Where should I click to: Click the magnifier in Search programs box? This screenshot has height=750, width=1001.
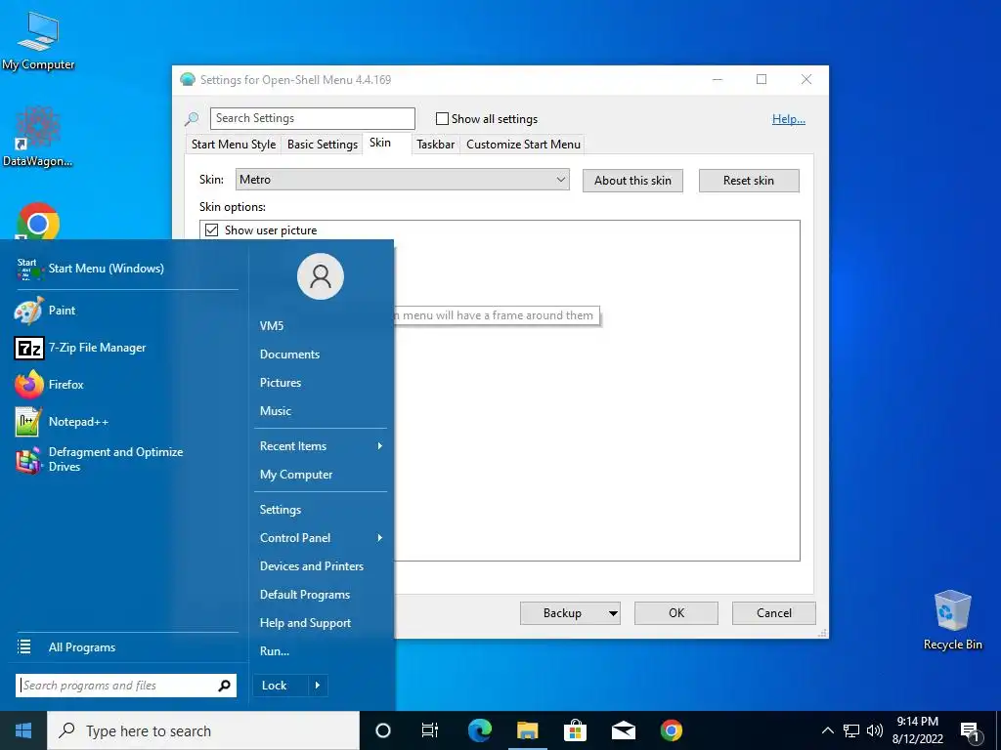pyautogui.click(x=224, y=686)
